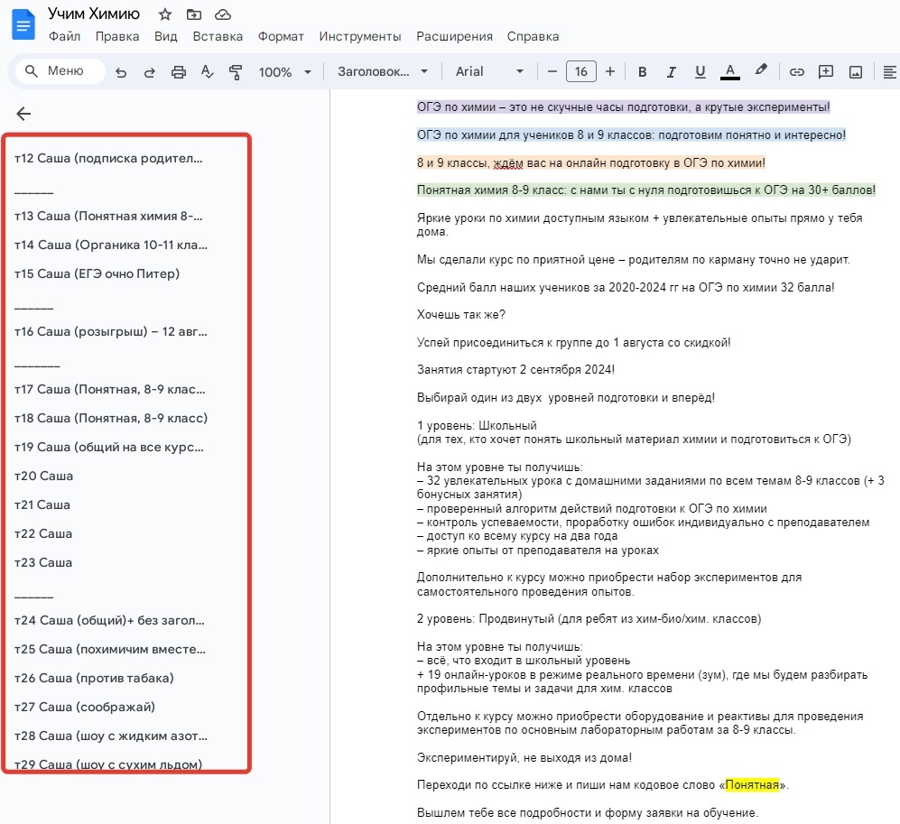Viewport: 900px width, 824px height.
Task: Click the Redo arrow
Action: point(149,72)
